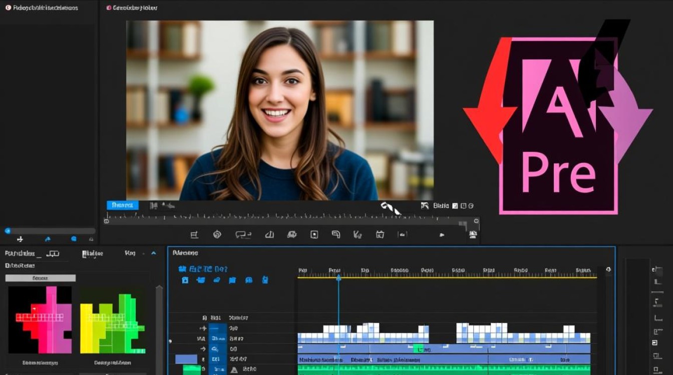Select the timeline panel title tab
The image size is (673, 375).
pyautogui.click(x=185, y=253)
